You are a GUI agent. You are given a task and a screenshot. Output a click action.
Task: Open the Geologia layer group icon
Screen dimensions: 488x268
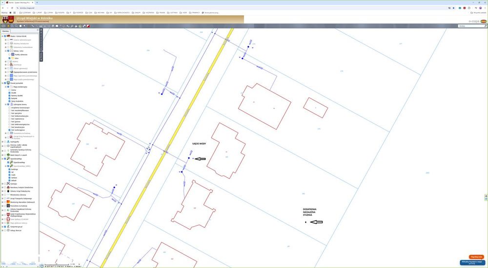[x=8, y=184]
